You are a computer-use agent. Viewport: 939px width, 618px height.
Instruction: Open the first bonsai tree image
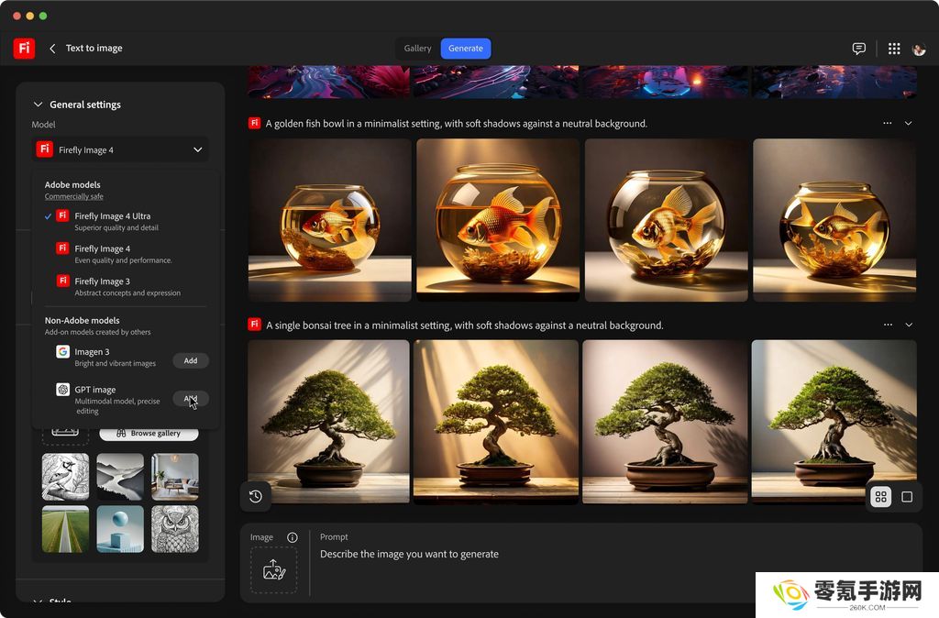click(329, 422)
